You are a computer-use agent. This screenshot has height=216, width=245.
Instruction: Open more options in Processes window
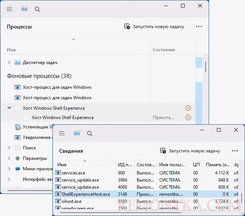pyautogui.click(x=199, y=27)
